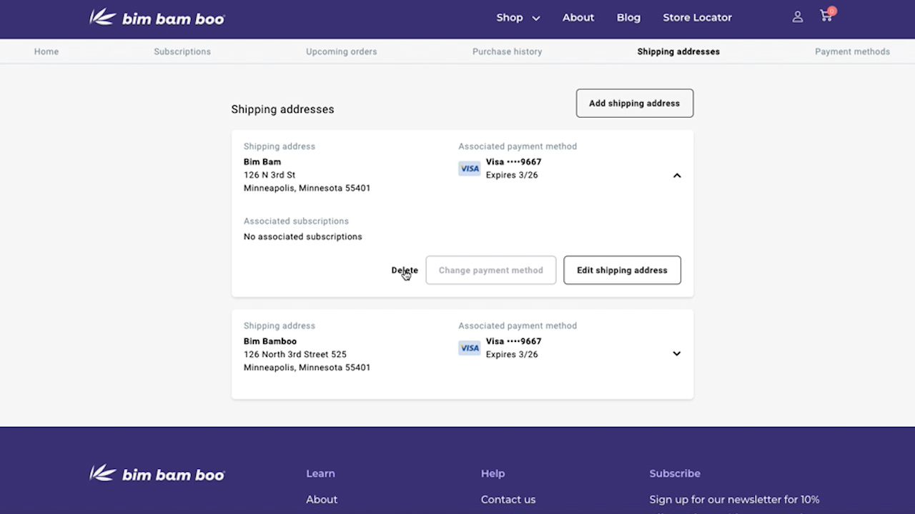Expand the Shop dropdown menu
This screenshot has height=514, width=915.
[518, 17]
